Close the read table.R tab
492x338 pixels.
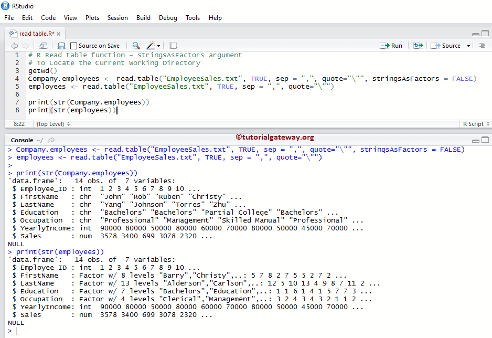tap(58, 34)
